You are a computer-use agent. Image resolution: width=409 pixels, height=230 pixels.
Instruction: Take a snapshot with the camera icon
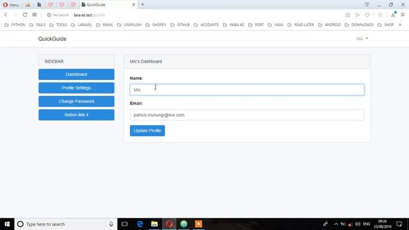[x=348, y=15]
